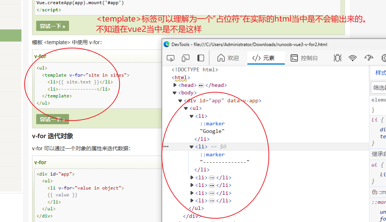Expand the head element node

click(x=175, y=85)
